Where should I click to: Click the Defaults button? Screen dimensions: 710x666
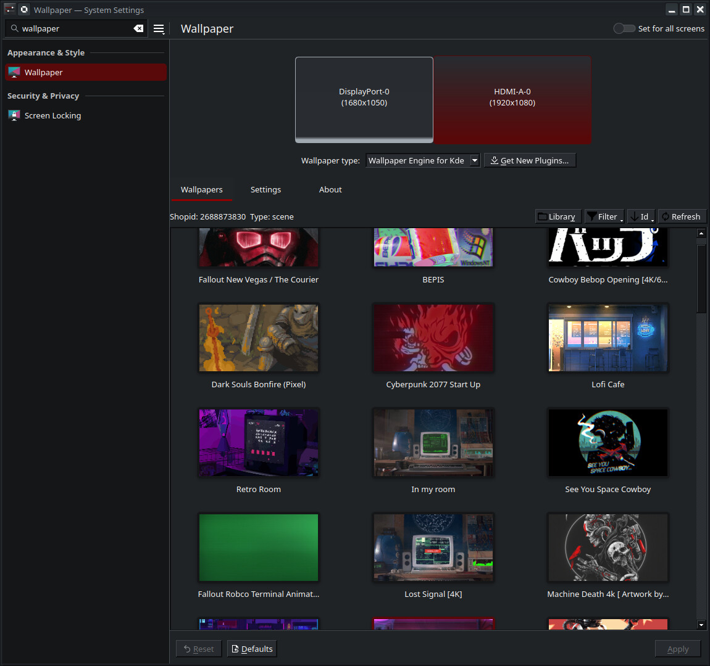click(x=252, y=649)
